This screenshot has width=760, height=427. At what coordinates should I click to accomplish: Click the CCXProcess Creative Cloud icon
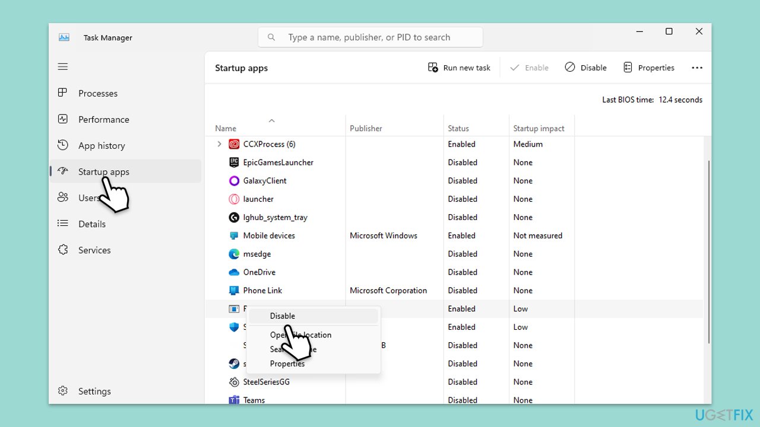tap(234, 144)
